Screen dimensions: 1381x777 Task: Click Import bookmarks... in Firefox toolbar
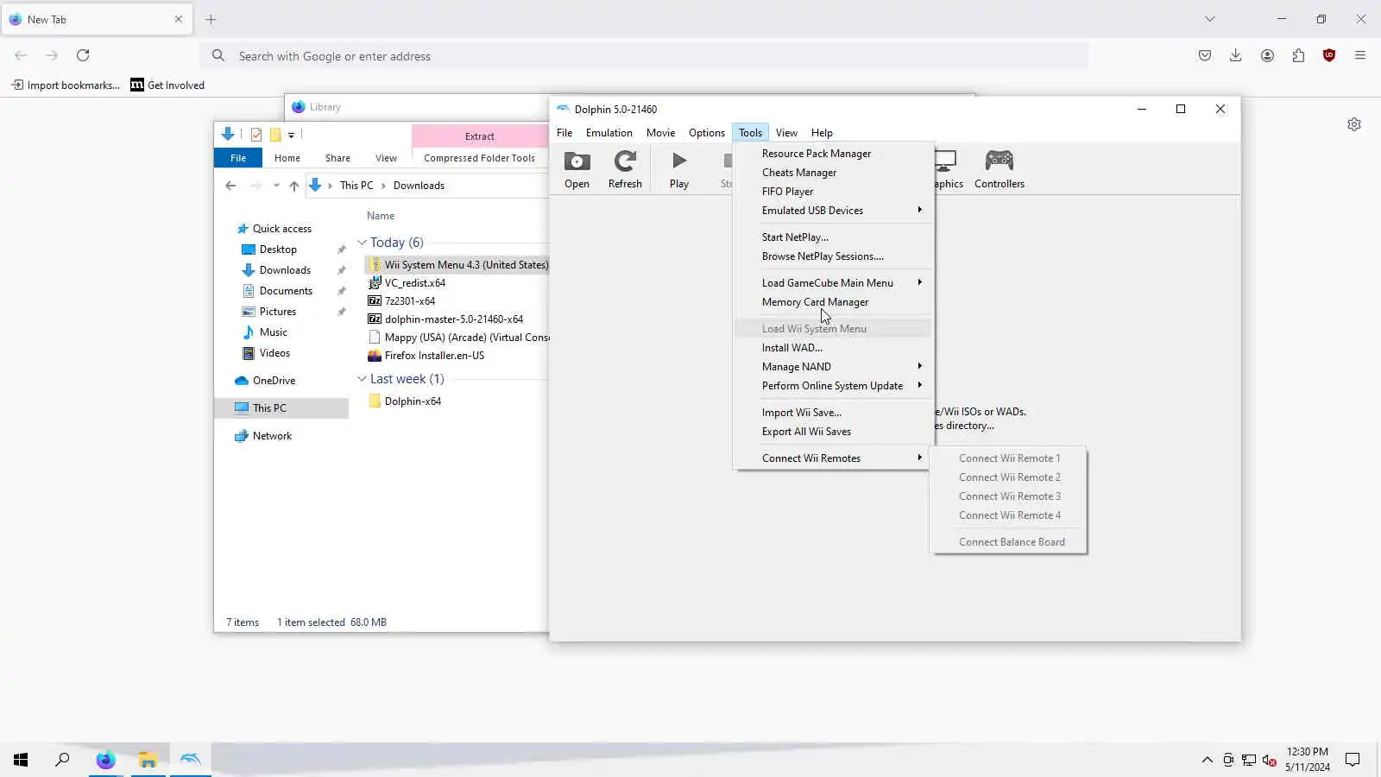66,85
